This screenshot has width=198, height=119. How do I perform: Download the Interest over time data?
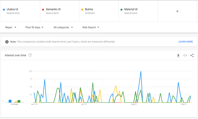click(x=178, y=55)
